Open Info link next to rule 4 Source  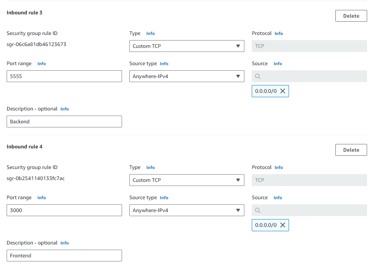278,198
